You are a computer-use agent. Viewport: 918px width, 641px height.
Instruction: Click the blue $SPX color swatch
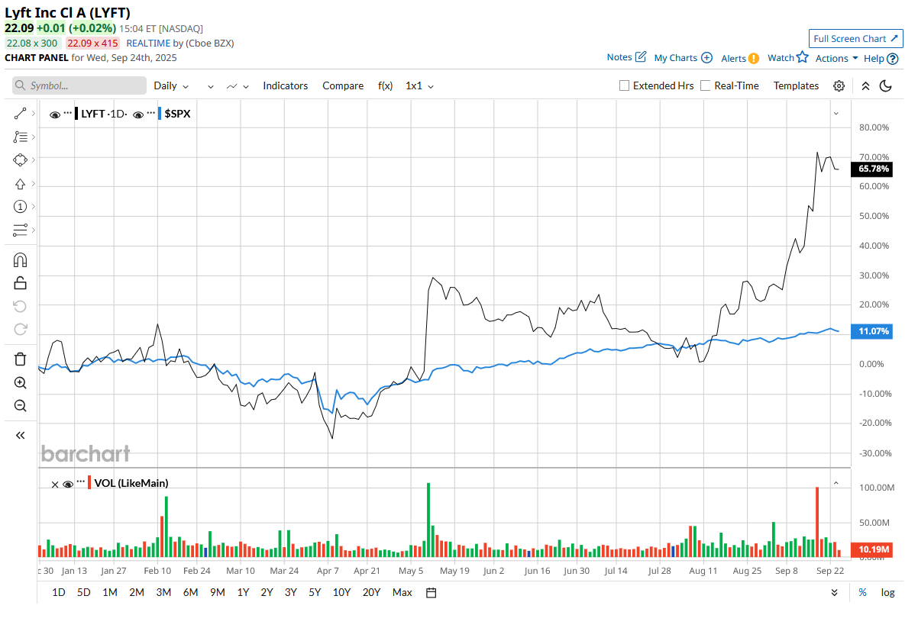tap(160, 114)
